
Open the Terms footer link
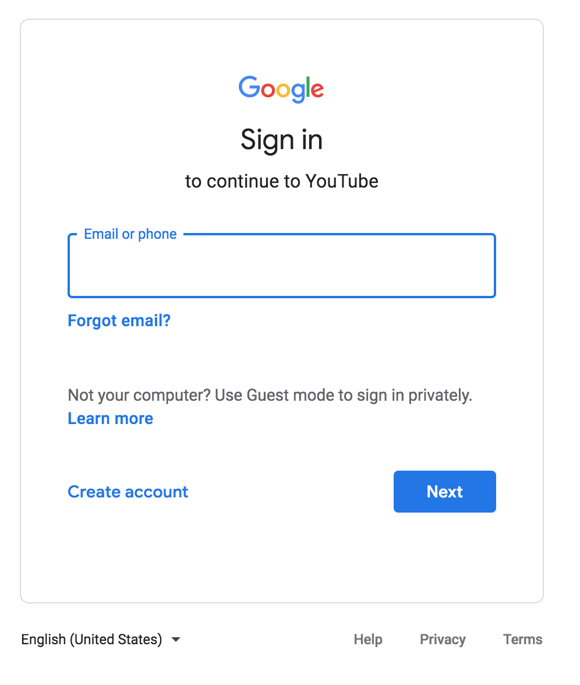pos(523,640)
